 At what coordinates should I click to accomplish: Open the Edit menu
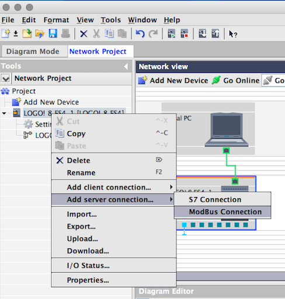click(x=29, y=20)
